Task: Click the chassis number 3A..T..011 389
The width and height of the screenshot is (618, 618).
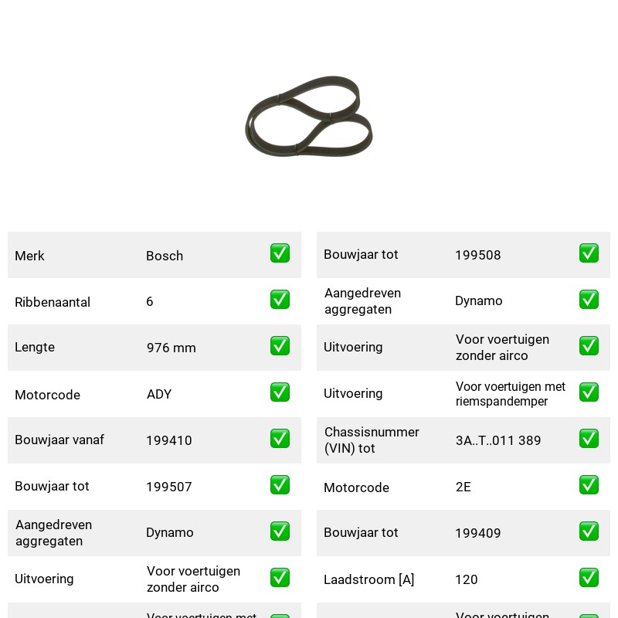Action: pyautogui.click(x=498, y=440)
